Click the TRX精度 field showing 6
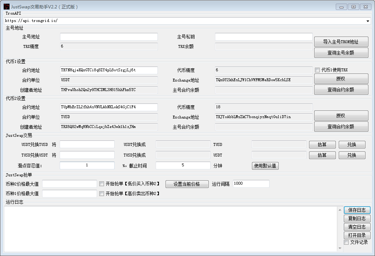Image resolution: width=375 pixels, height=256 pixels. click(109, 46)
